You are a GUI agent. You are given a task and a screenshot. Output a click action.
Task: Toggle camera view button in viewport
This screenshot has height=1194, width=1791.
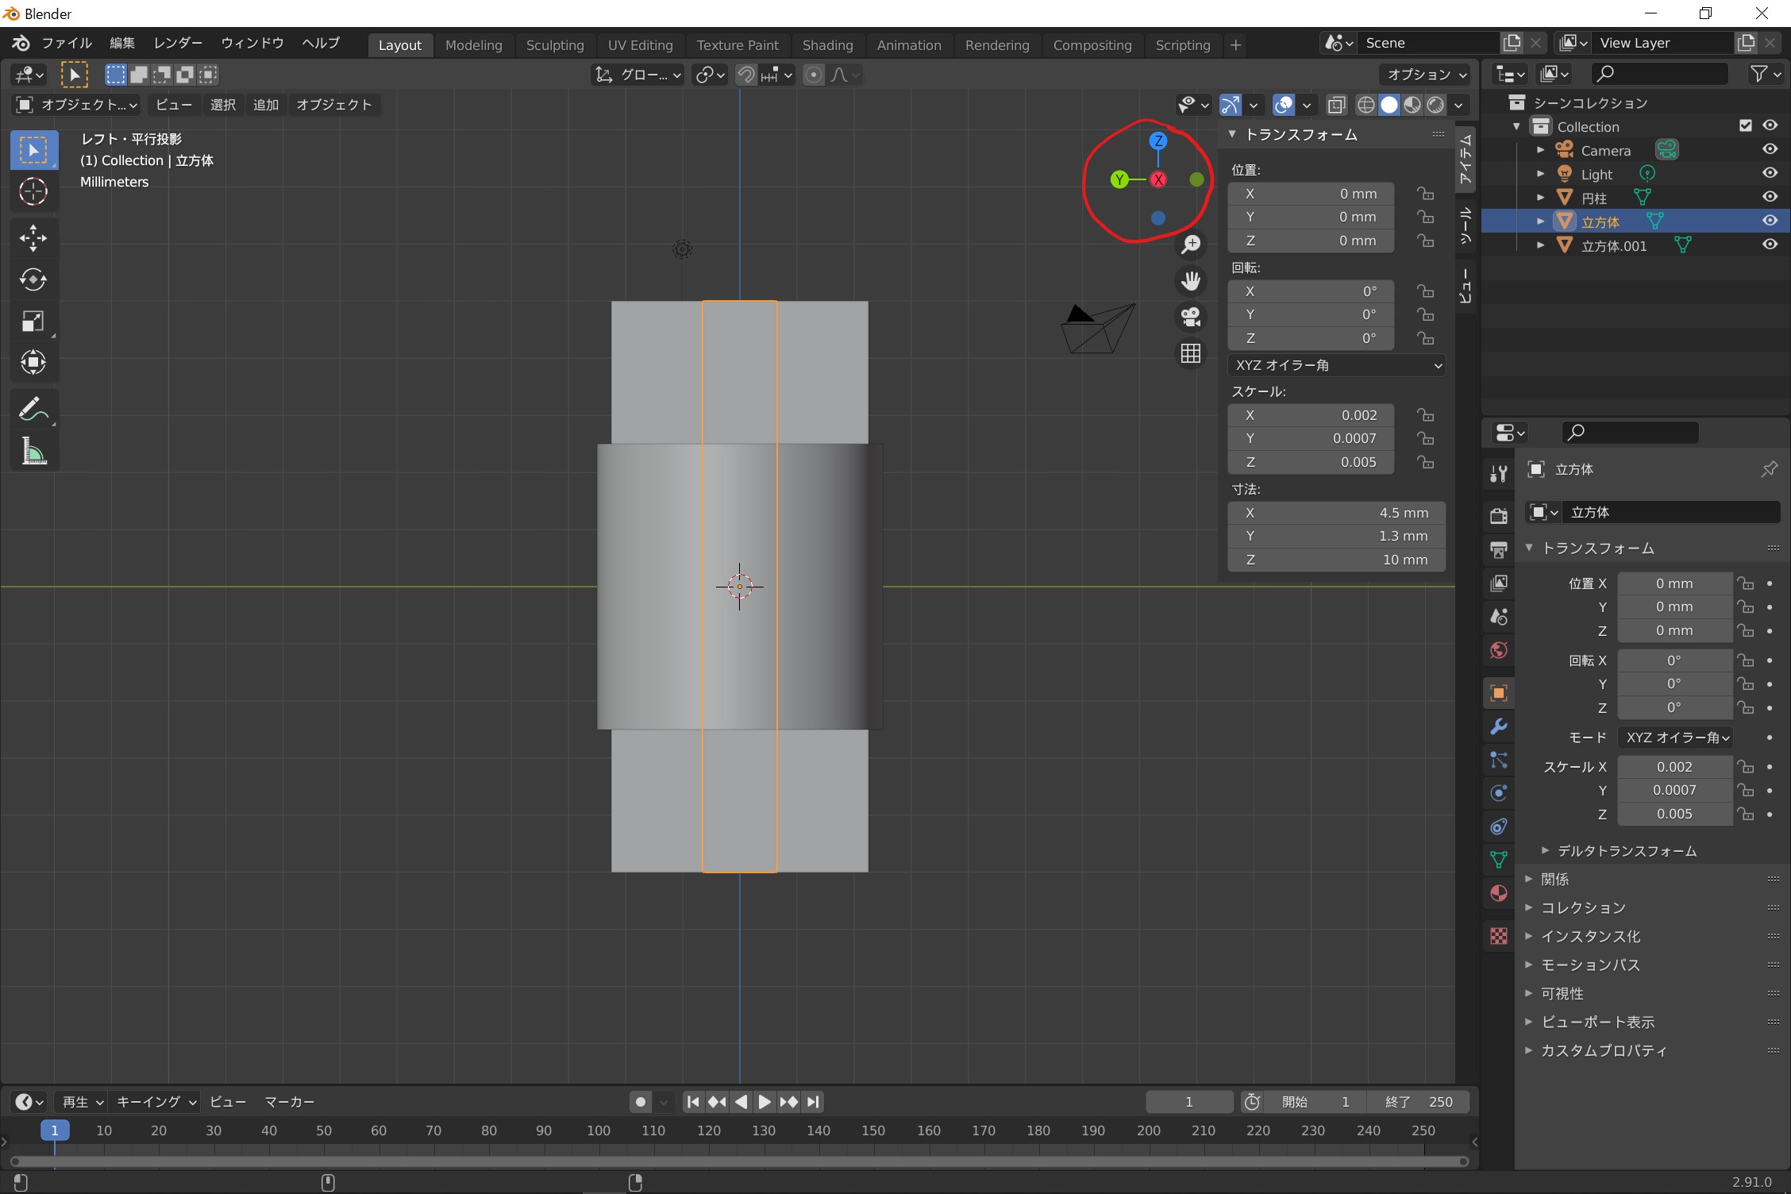click(x=1190, y=317)
